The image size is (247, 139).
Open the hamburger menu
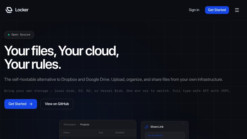point(237,10)
